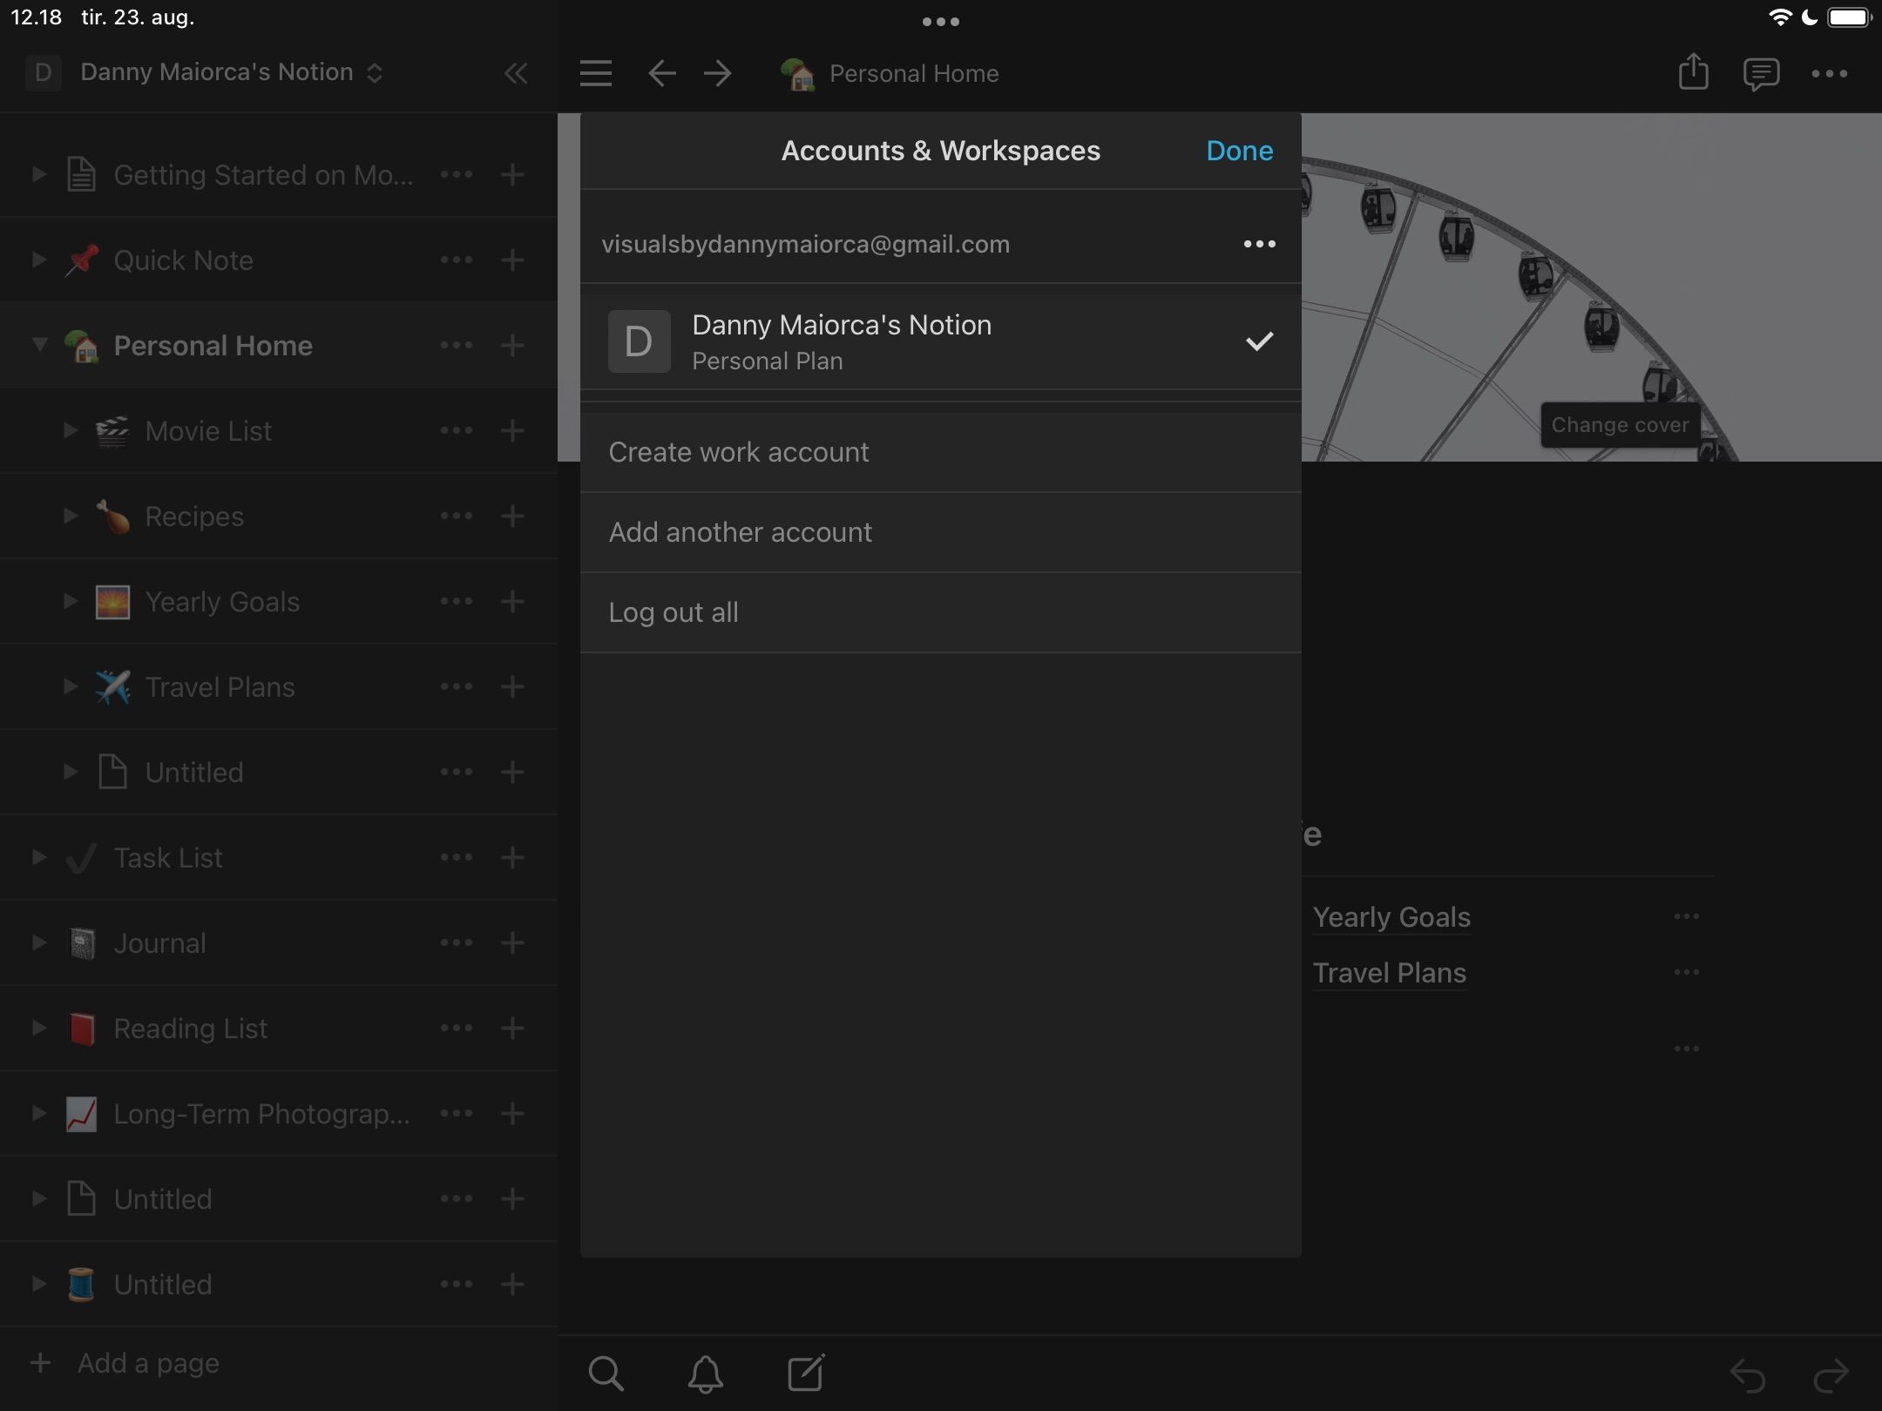This screenshot has width=1882, height=1411.
Task: Add subpage with plus beside Journal
Action: click(512, 943)
